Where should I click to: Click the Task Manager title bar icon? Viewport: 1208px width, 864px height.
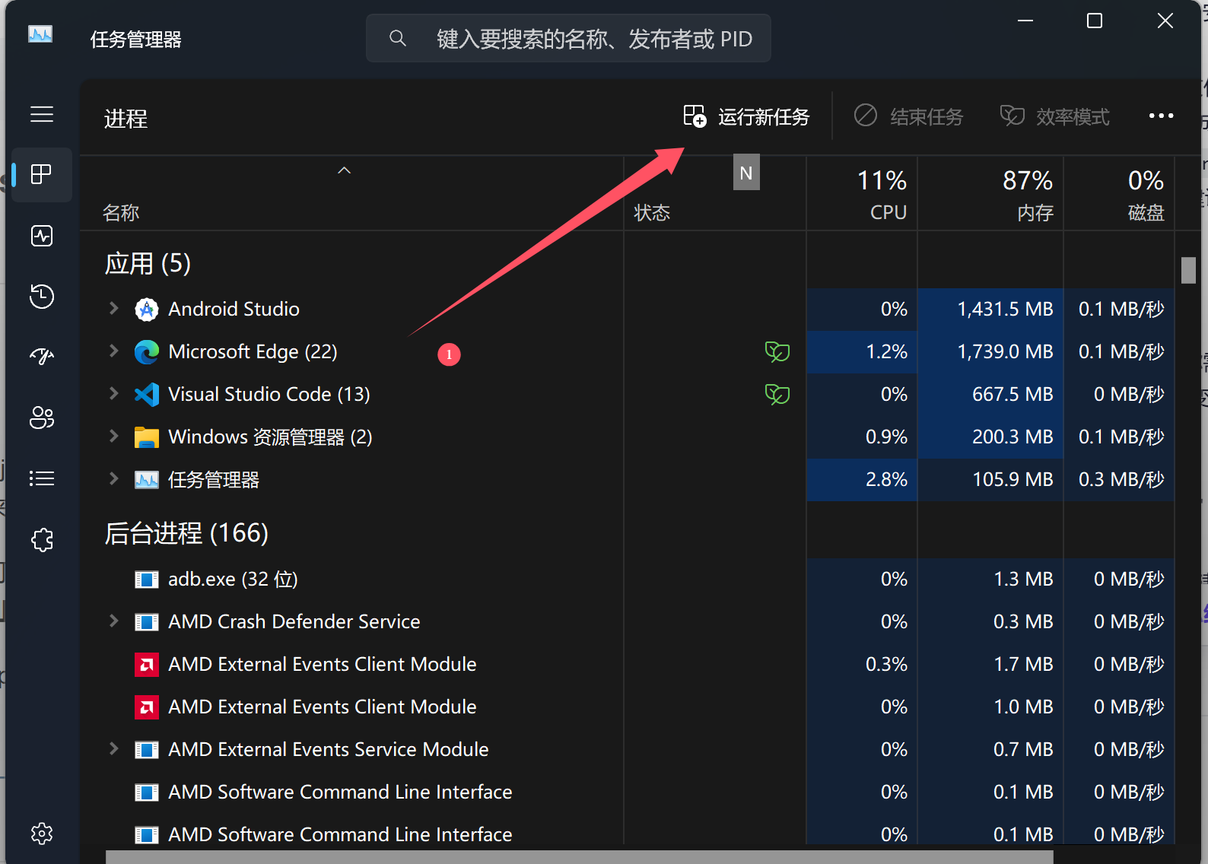point(40,35)
